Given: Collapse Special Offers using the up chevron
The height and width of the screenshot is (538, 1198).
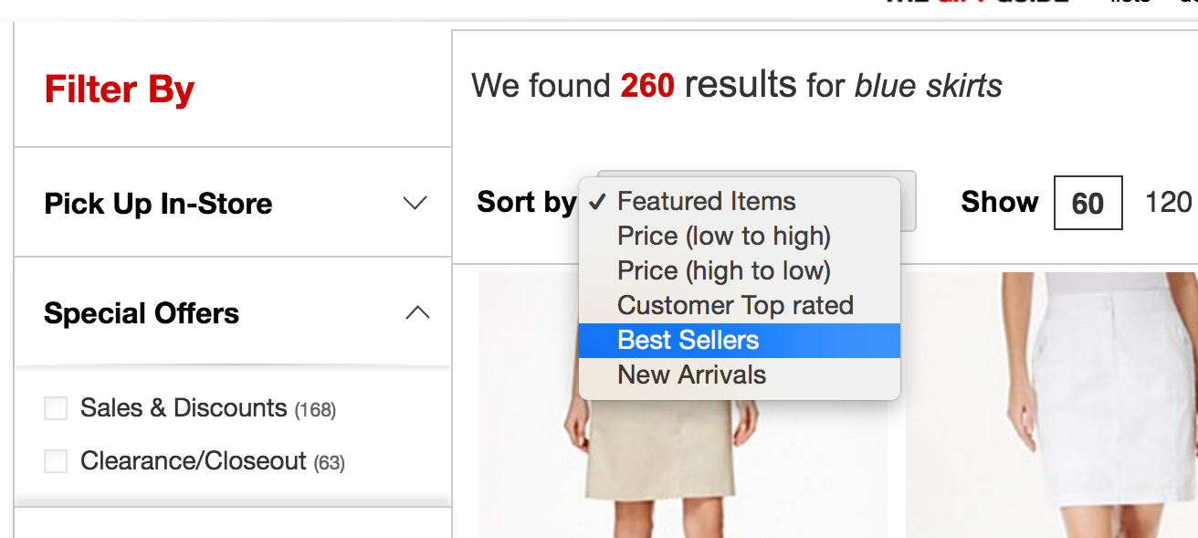Looking at the screenshot, I should [416, 313].
